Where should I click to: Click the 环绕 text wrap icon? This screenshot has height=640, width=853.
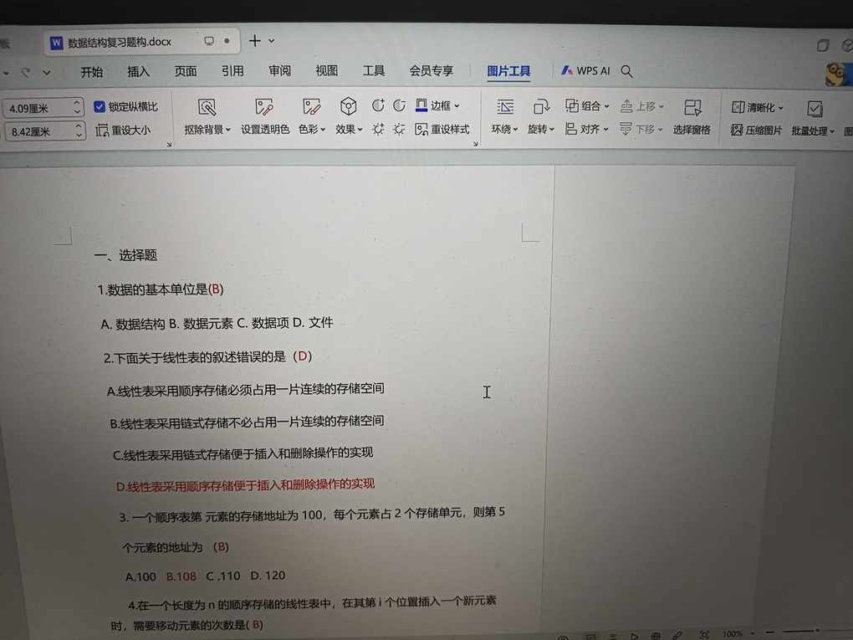click(x=505, y=107)
